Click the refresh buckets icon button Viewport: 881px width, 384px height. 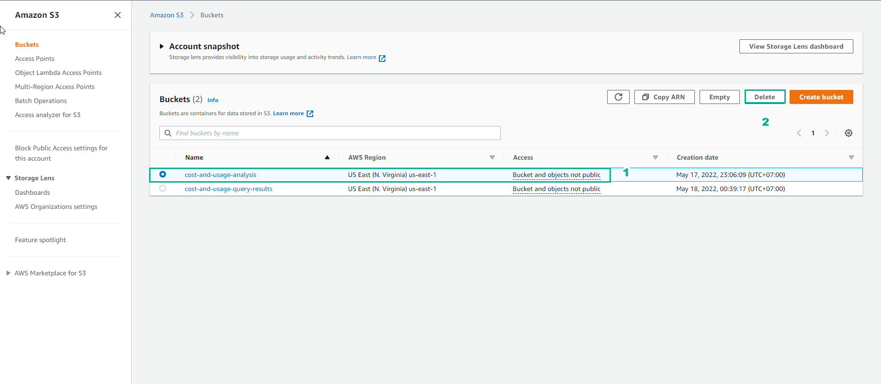coord(618,97)
